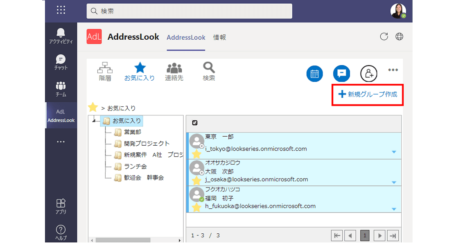Select the お気に入り star view icon

click(x=140, y=70)
